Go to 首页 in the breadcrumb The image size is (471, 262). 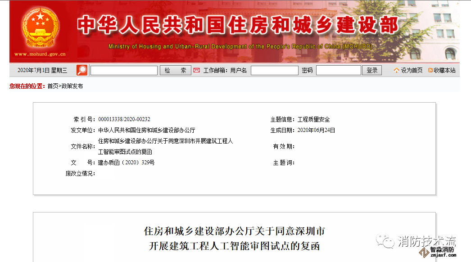(53, 86)
